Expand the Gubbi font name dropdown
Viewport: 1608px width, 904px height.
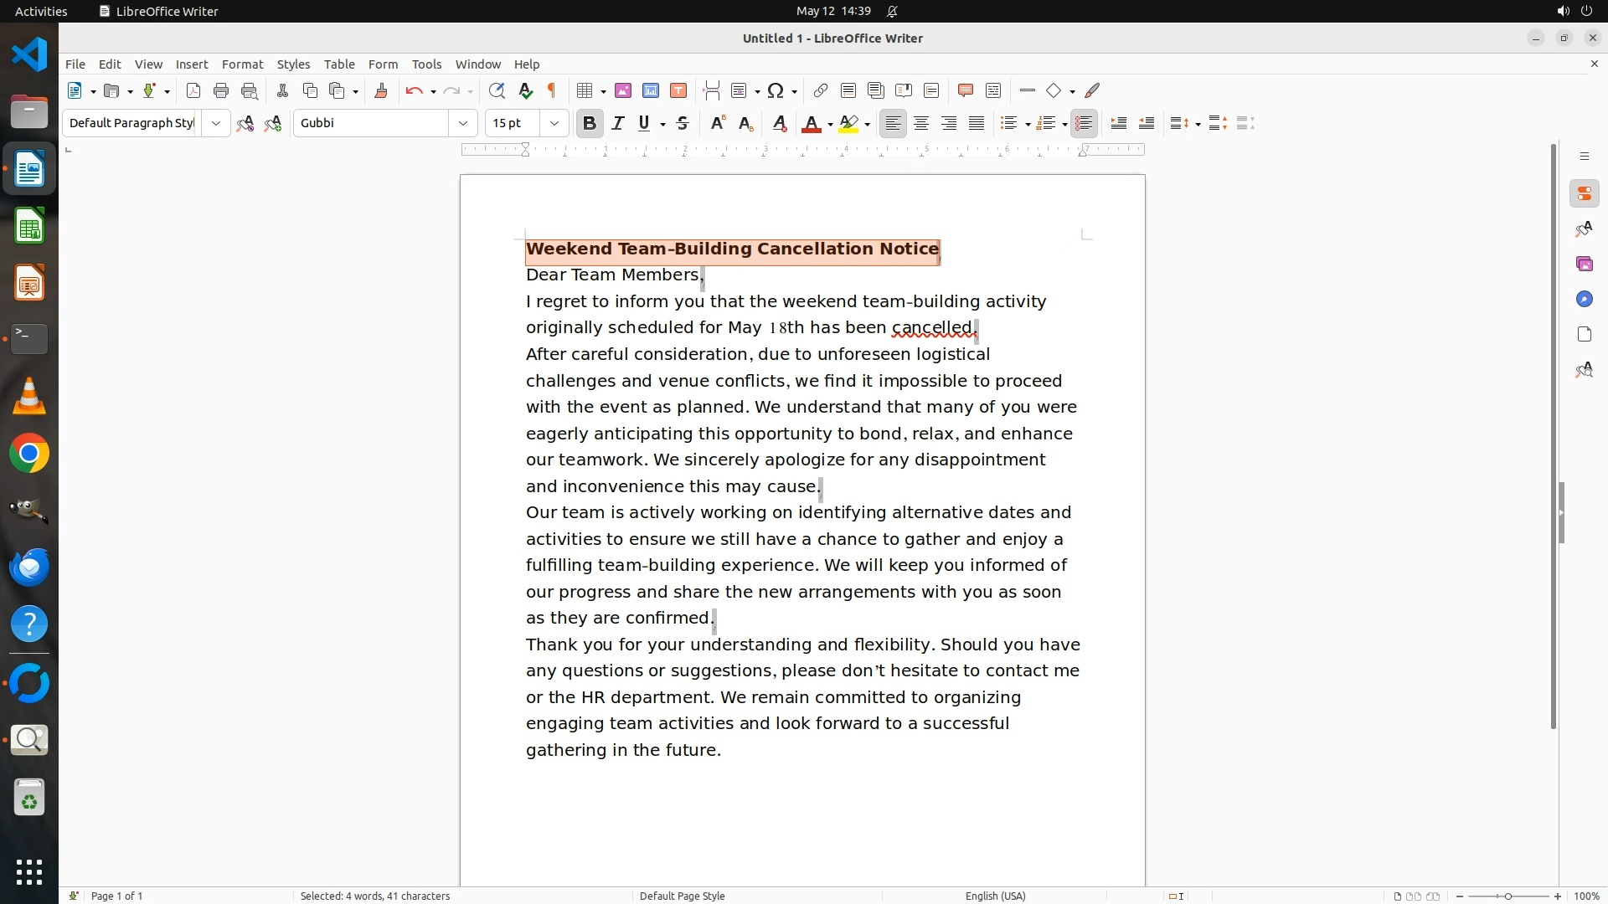[462, 123]
